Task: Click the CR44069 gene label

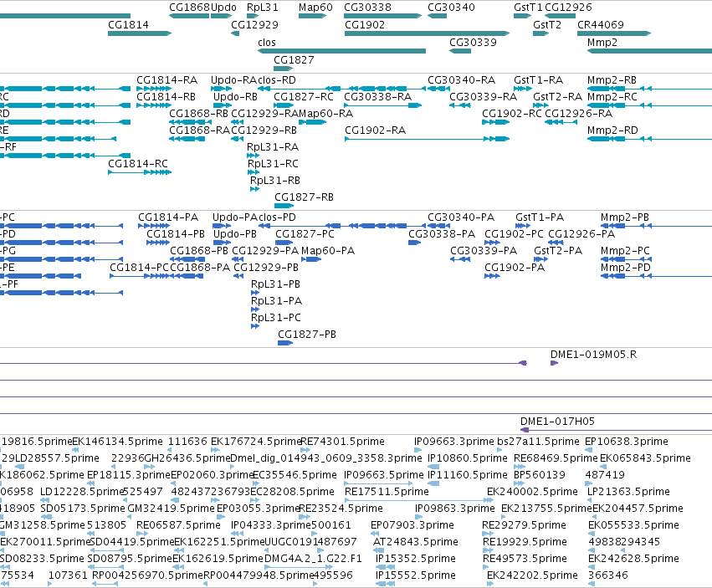Action: (600, 24)
